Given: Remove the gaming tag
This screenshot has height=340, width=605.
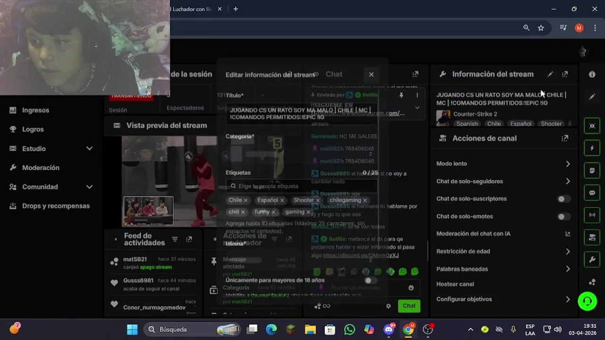Looking at the screenshot, I should tap(308, 212).
